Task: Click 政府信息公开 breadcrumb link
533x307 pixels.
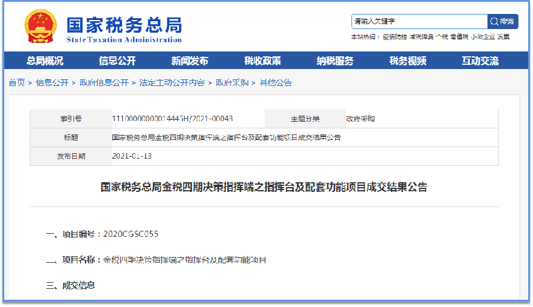Action: (104, 82)
